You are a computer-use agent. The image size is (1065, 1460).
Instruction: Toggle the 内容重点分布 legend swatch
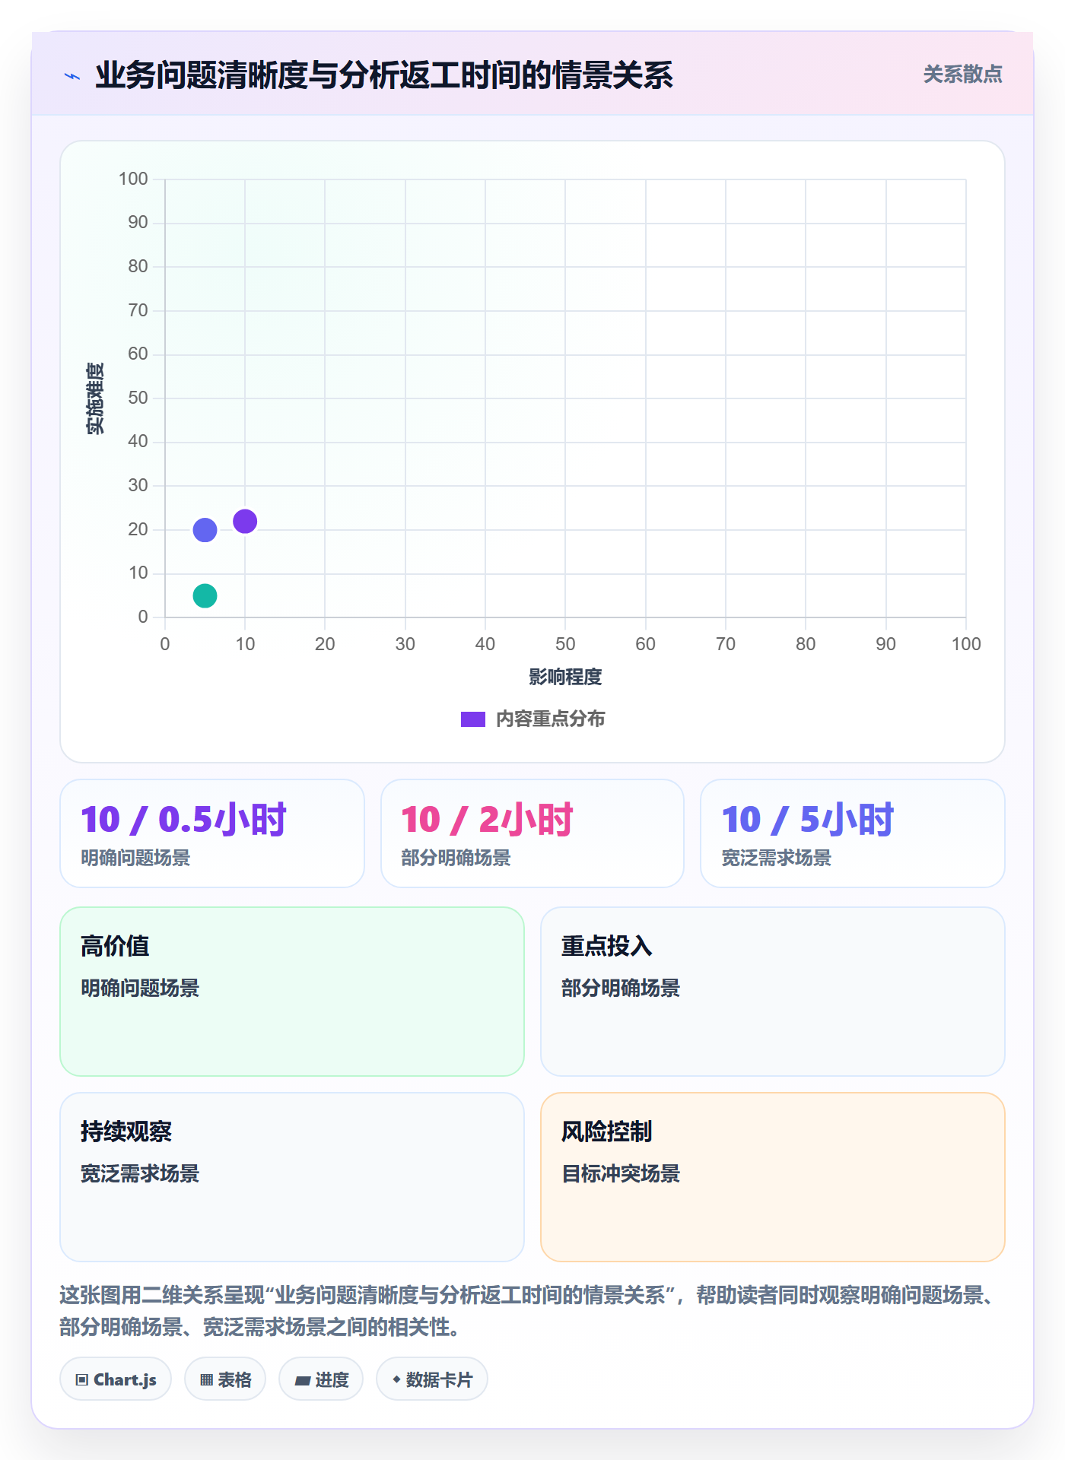coord(473,719)
